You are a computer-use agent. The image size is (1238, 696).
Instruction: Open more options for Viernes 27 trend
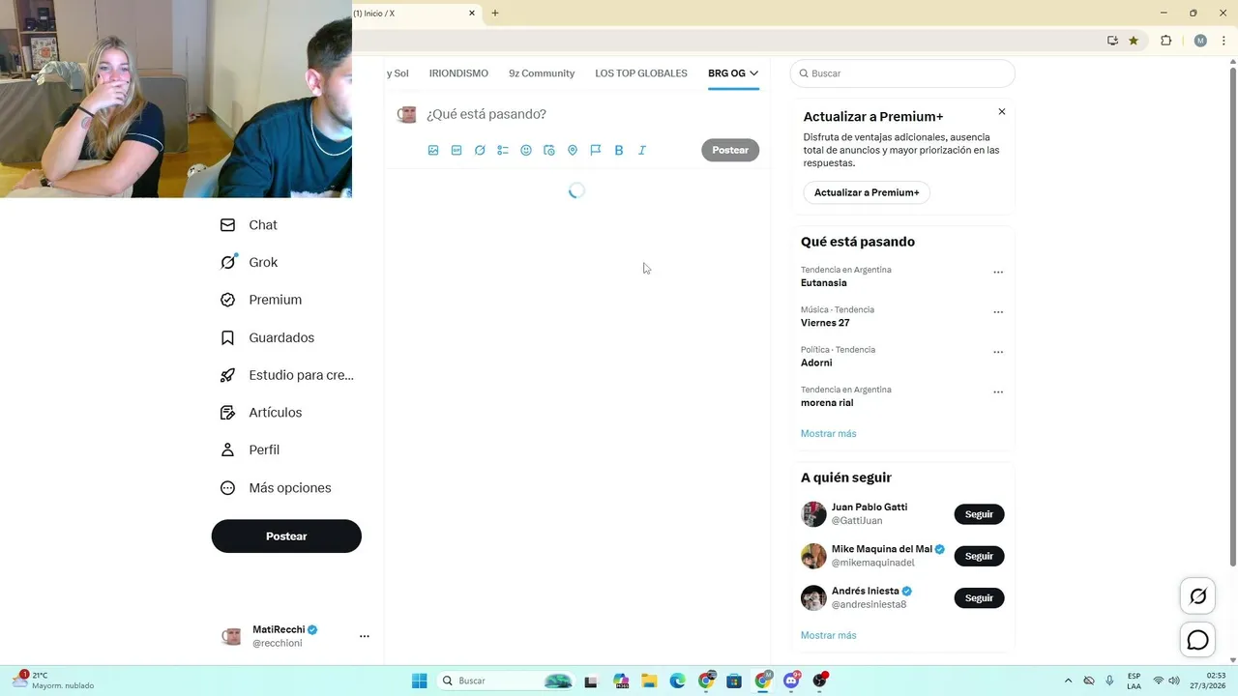[998, 312]
